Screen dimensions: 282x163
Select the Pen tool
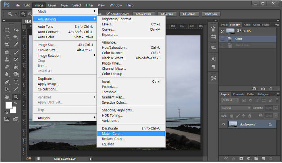point(7,82)
